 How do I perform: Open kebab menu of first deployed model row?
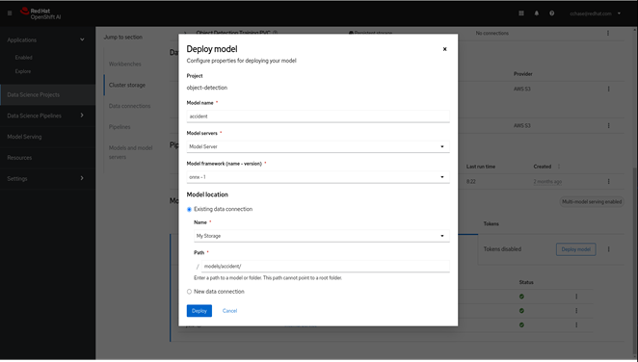[576, 297]
